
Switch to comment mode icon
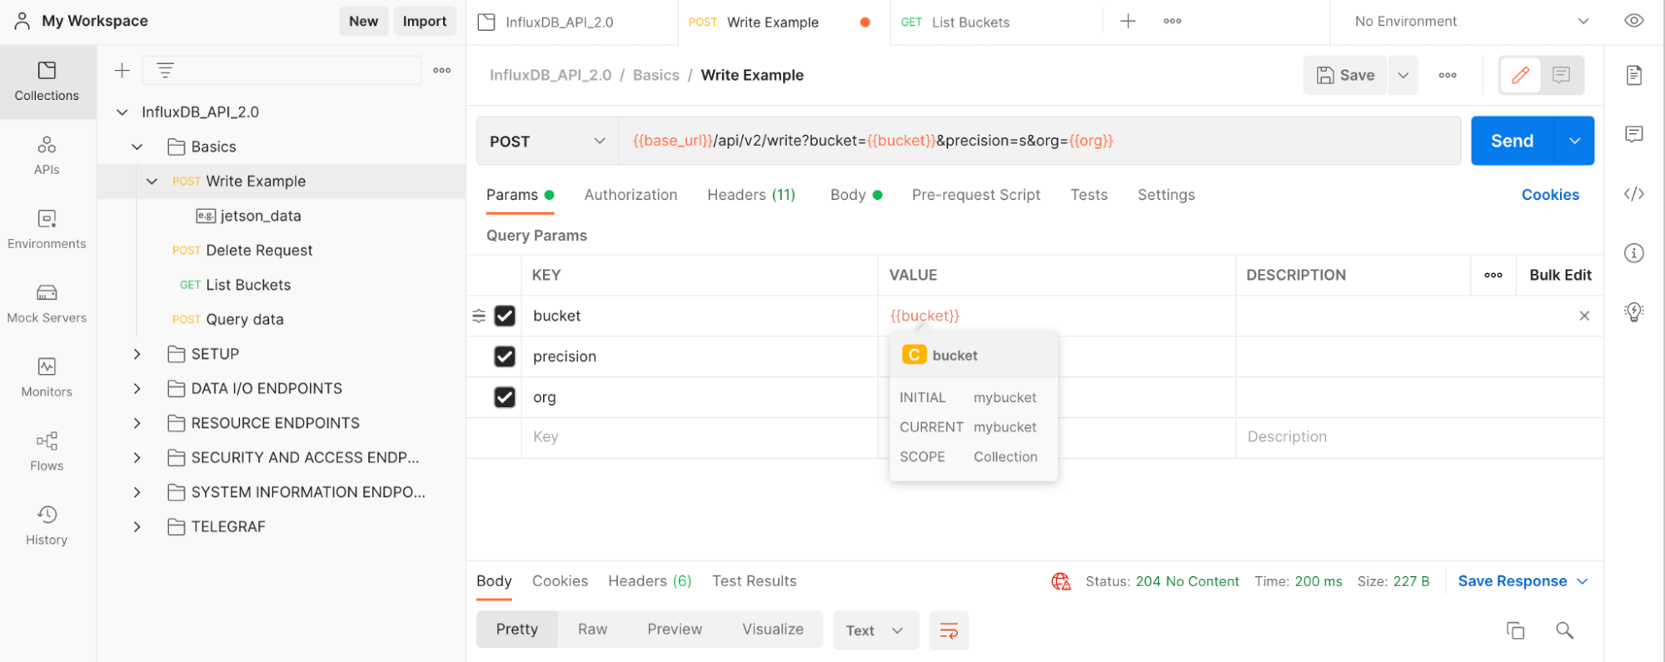[1562, 75]
